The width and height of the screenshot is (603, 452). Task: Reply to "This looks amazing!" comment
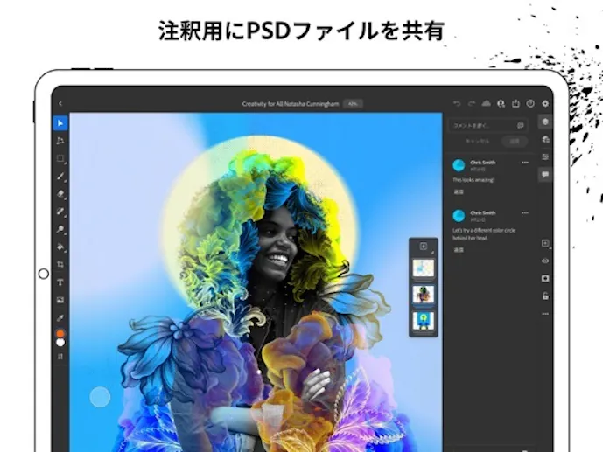[x=458, y=191]
